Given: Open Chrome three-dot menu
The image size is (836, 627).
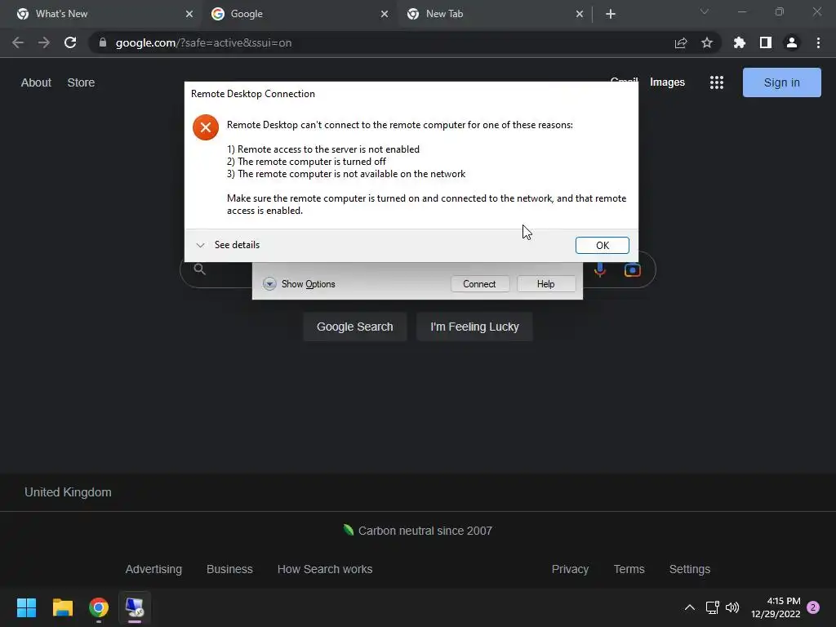Looking at the screenshot, I should [x=818, y=42].
